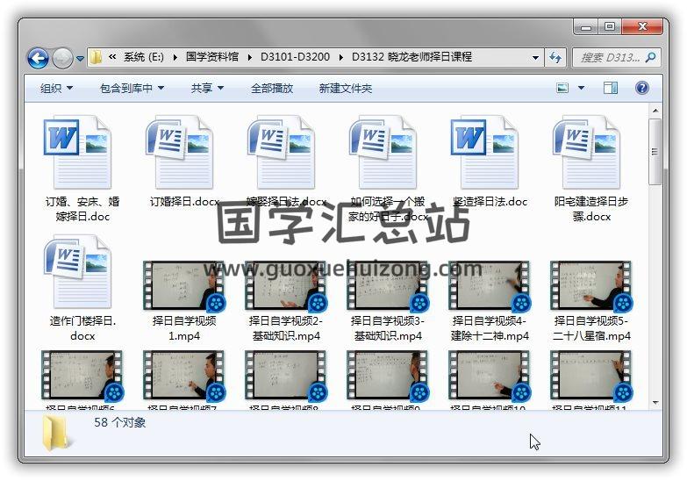Toggle the preview pane button
The height and width of the screenshot is (481, 687).
(611, 88)
